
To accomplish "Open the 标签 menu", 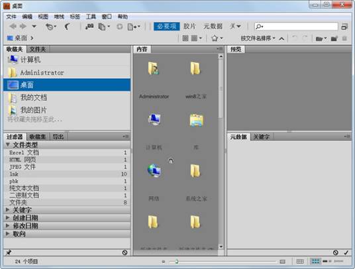I will click(x=75, y=17).
